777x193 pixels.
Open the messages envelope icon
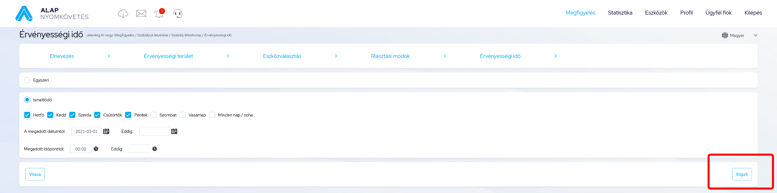141,14
